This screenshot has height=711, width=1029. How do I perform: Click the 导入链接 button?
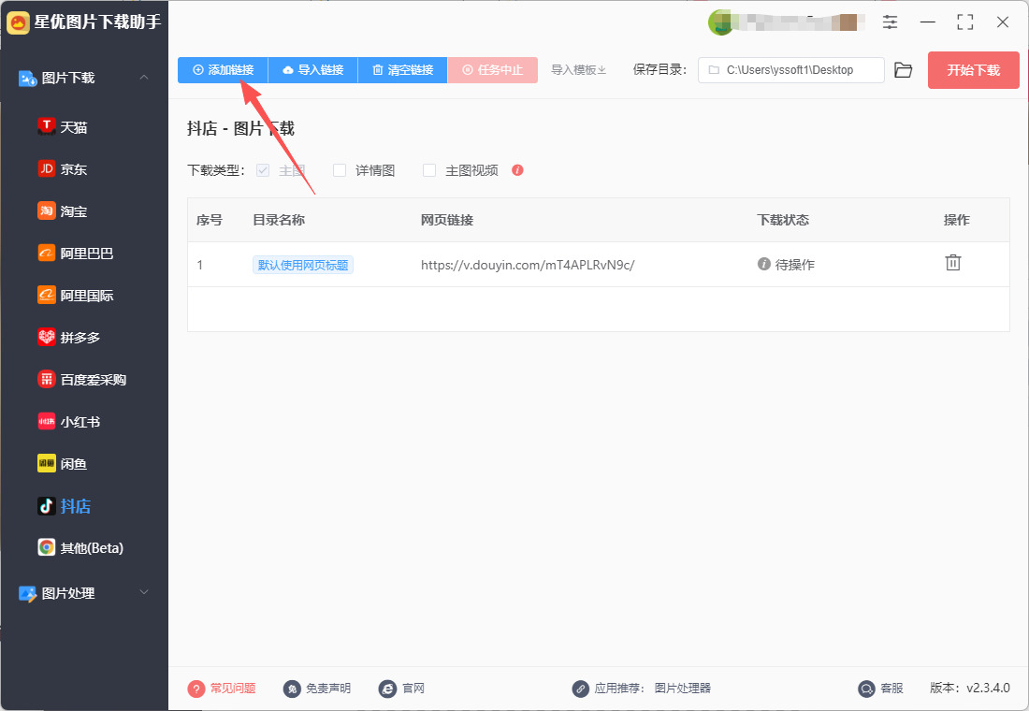pos(313,69)
